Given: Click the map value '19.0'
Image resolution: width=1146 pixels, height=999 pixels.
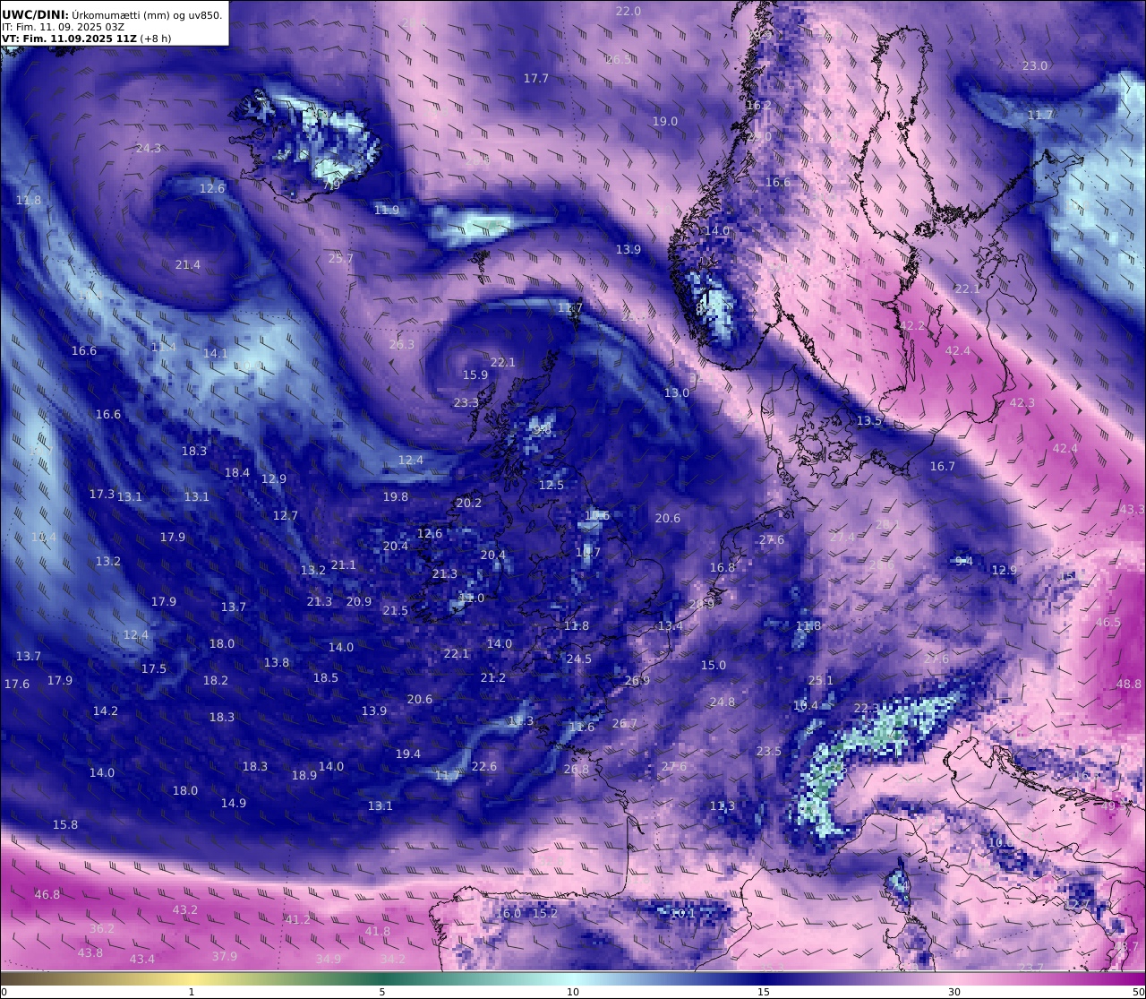Looking at the screenshot, I should click(x=665, y=121).
